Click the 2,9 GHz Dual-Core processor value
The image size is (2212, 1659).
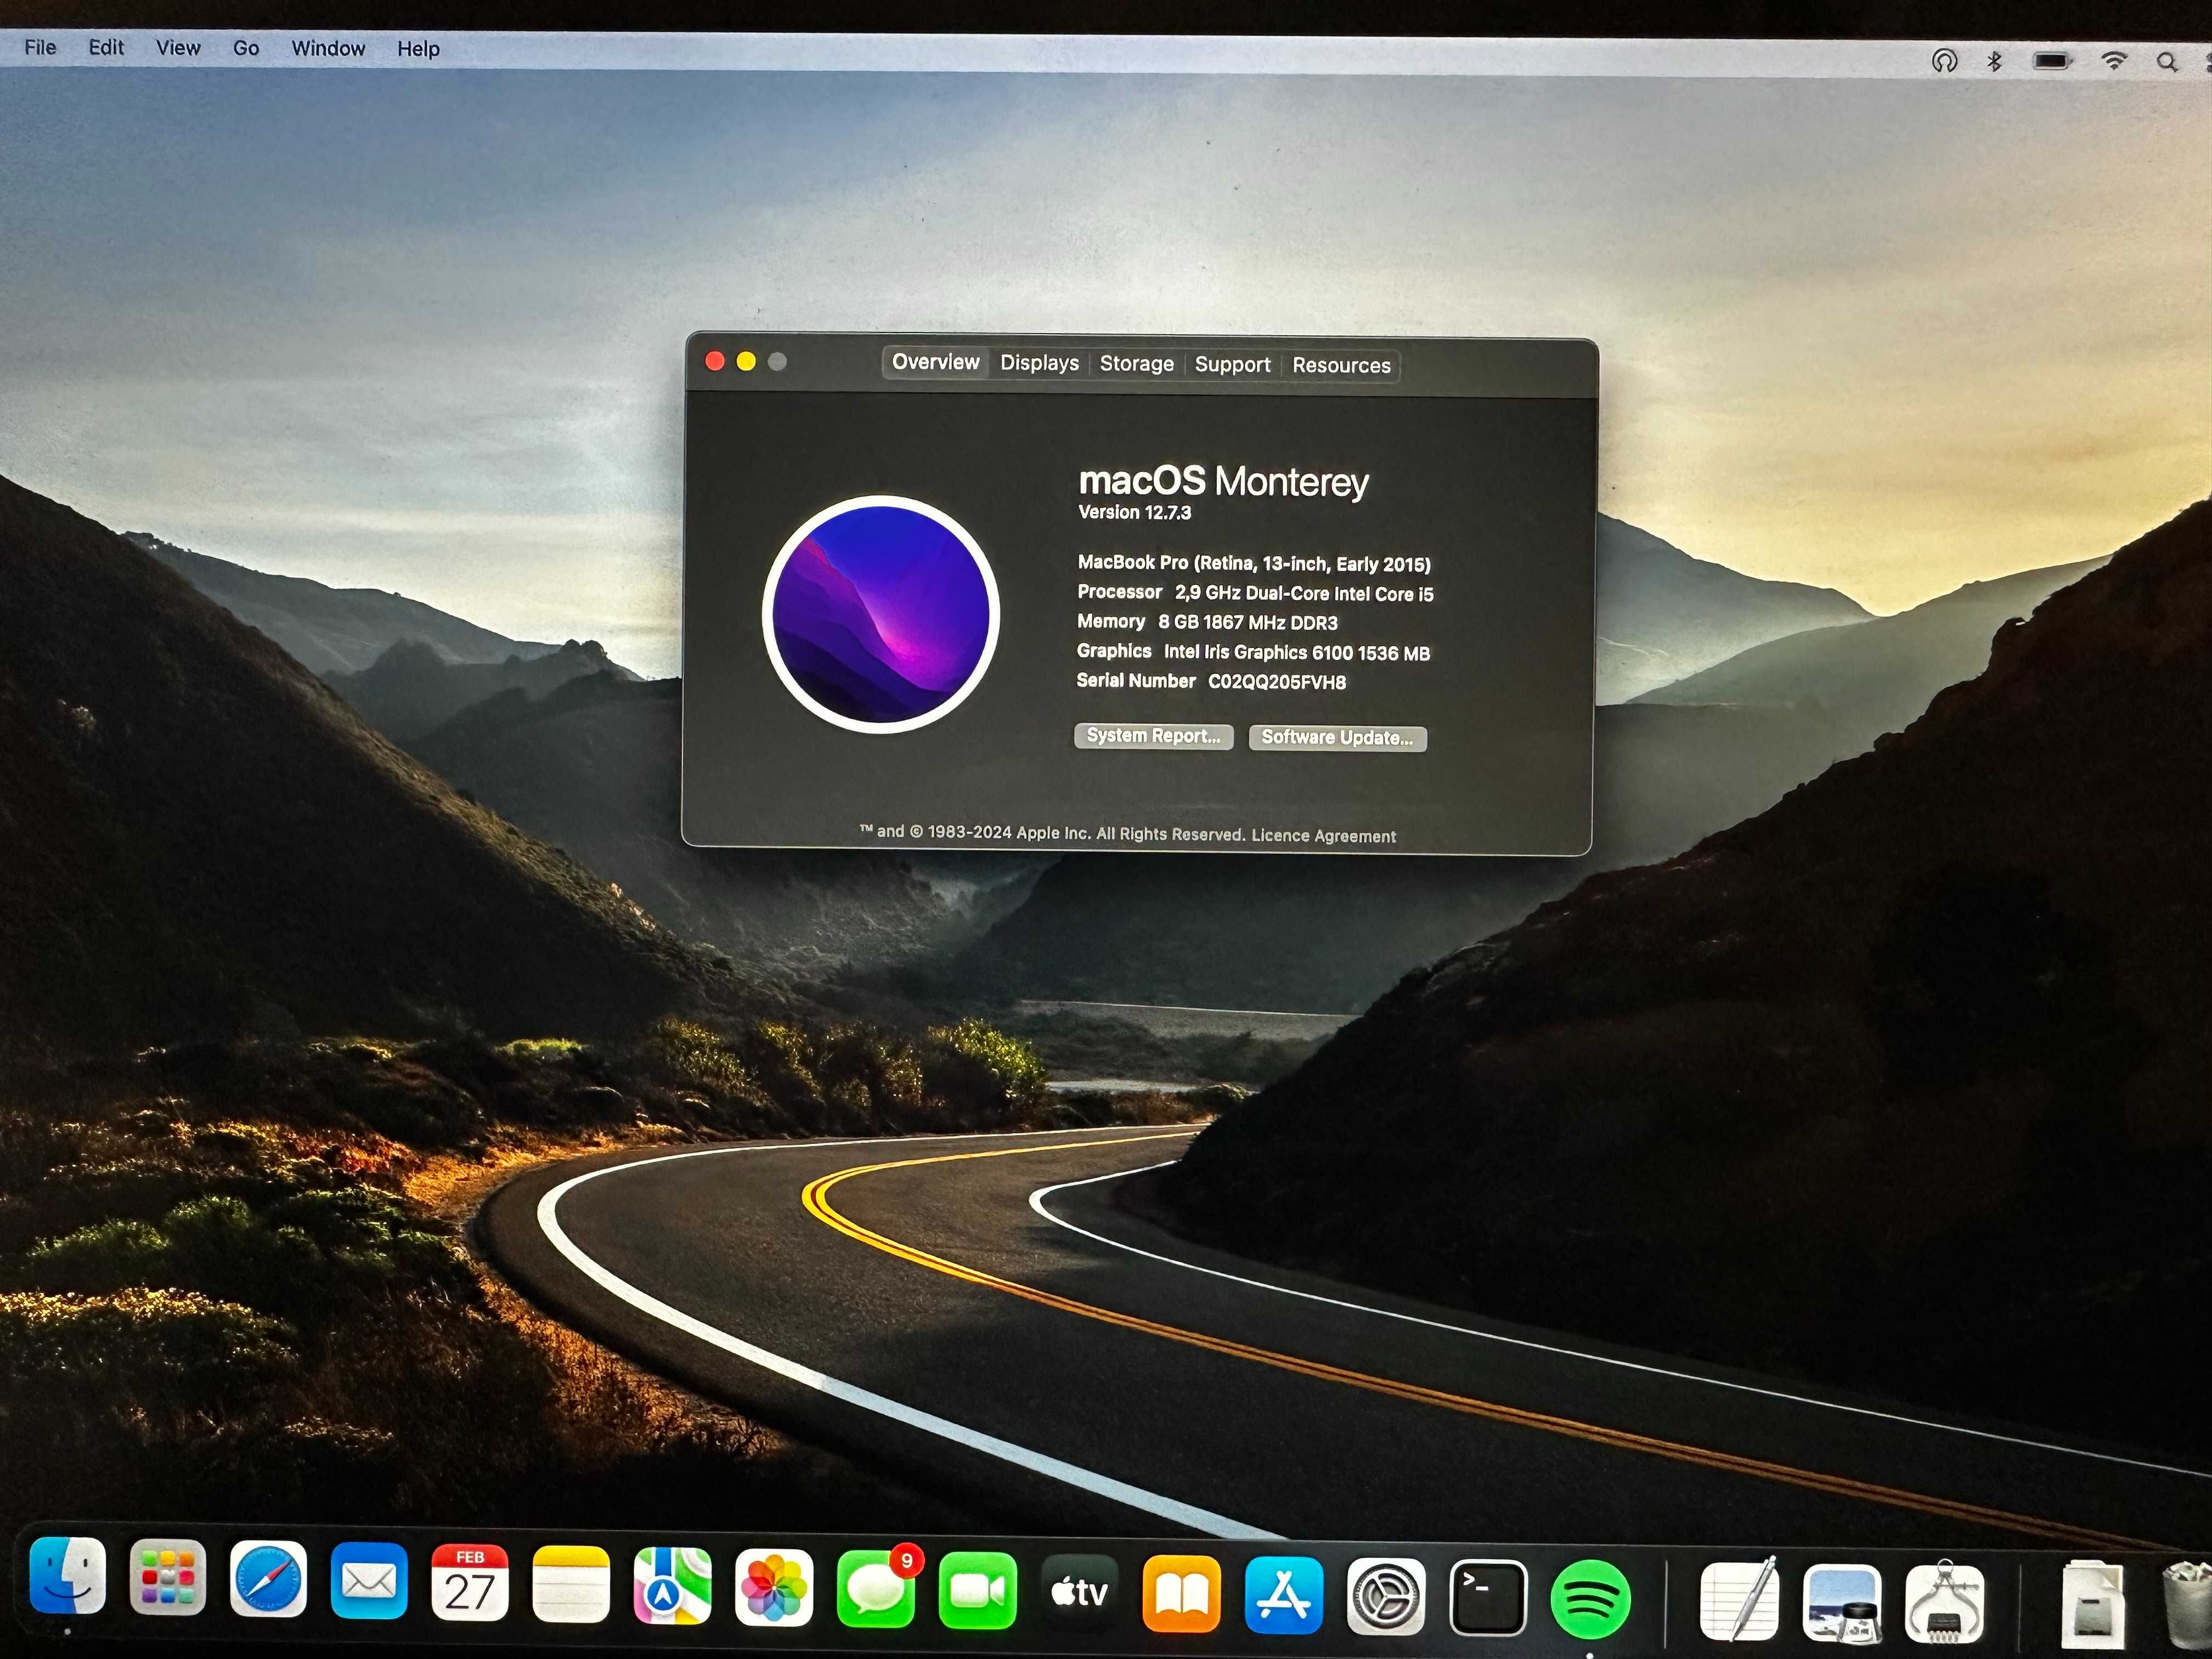[1304, 594]
